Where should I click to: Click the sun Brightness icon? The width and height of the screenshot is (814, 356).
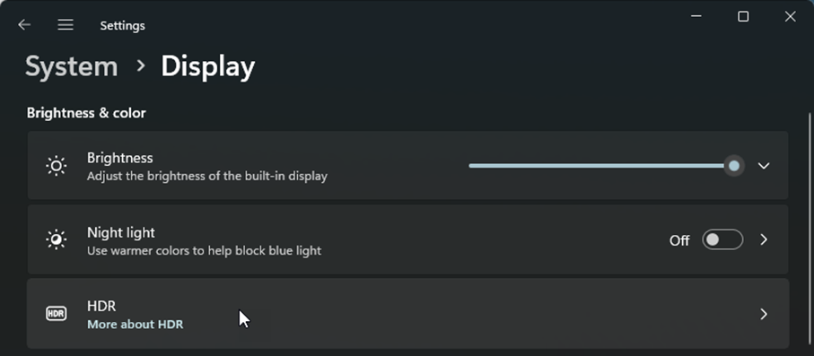pyautogui.click(x=56, y=166)
